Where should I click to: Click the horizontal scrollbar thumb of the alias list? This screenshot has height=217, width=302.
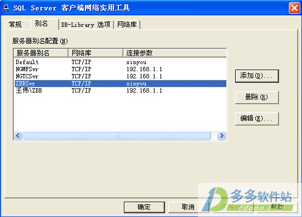tap(117, 136)
